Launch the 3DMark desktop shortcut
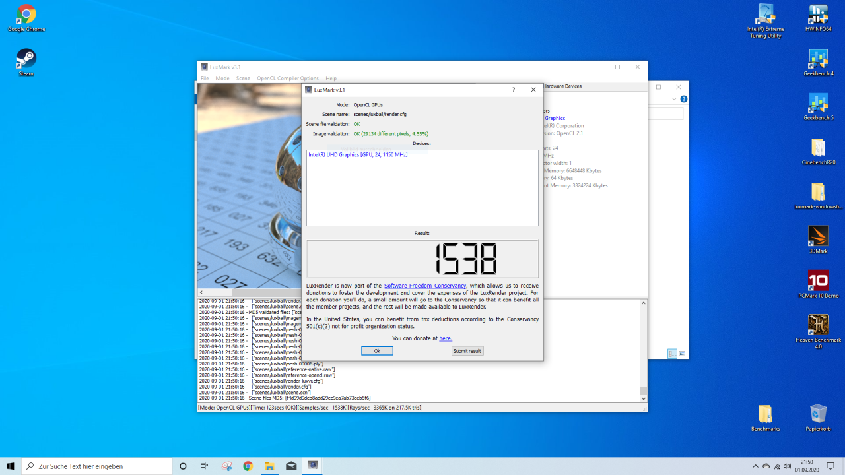Image resolution: width=845 pixels, height=475 pixels. click(x=819, y=241)
